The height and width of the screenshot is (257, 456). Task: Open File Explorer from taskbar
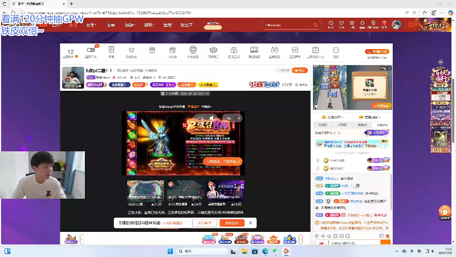(x=245, y=251)
